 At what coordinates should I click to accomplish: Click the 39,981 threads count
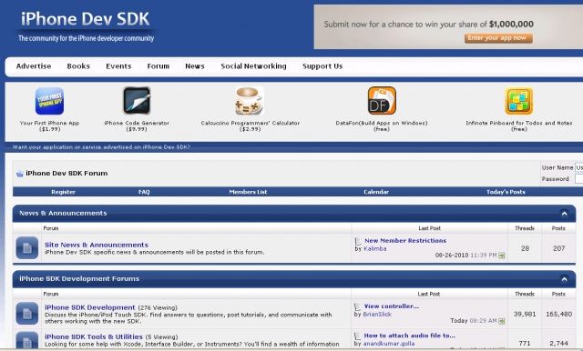click(525, 314)
